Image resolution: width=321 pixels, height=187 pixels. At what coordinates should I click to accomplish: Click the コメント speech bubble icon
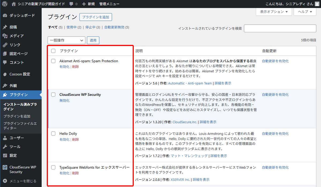[5, 63]
